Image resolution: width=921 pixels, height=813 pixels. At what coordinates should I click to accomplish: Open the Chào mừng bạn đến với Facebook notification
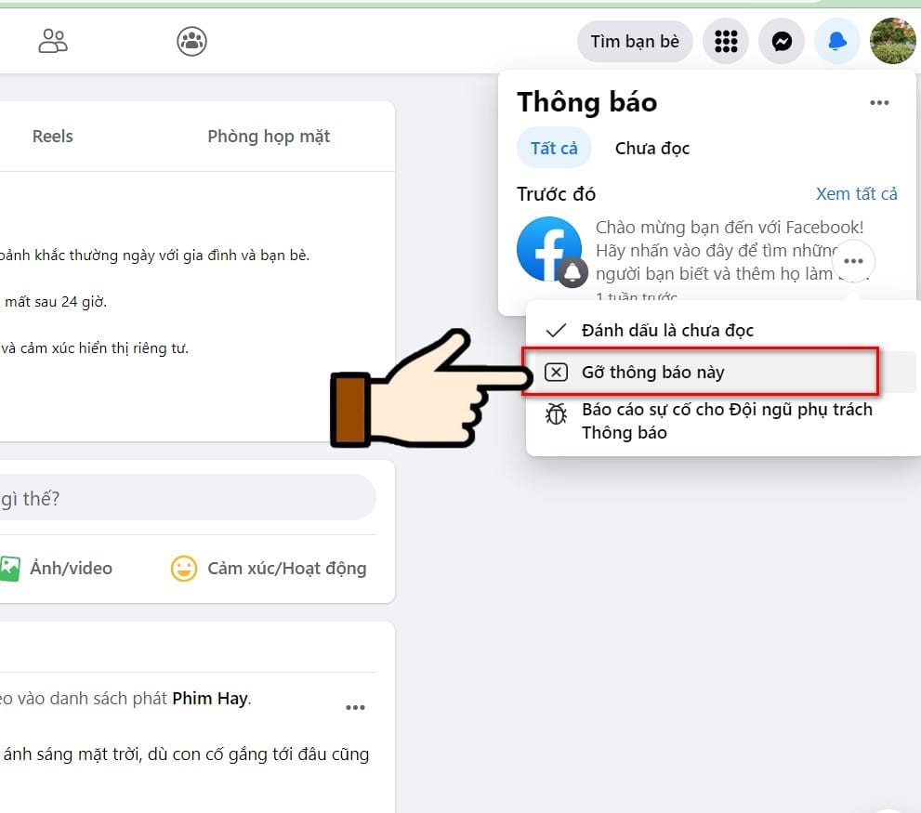click(x=707, y=258)
